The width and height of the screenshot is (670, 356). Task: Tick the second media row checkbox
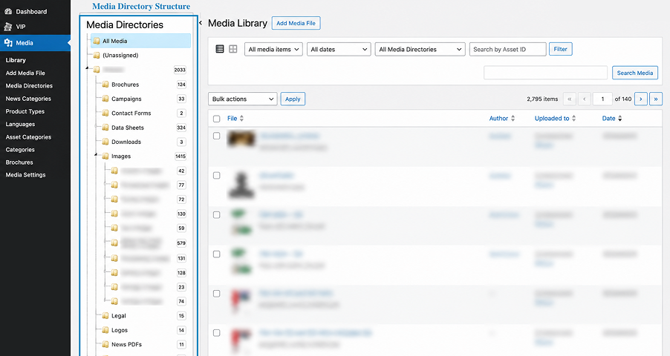pos(217,176)
